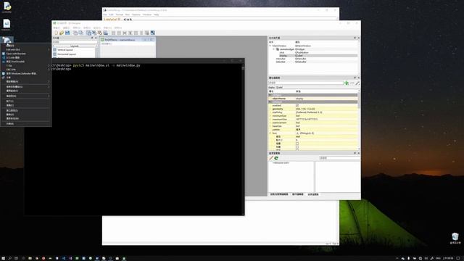This screenshot has width=464, height=261.
Task: Click the Send to Back toolbar icon
Action: [x=75, y=33]
